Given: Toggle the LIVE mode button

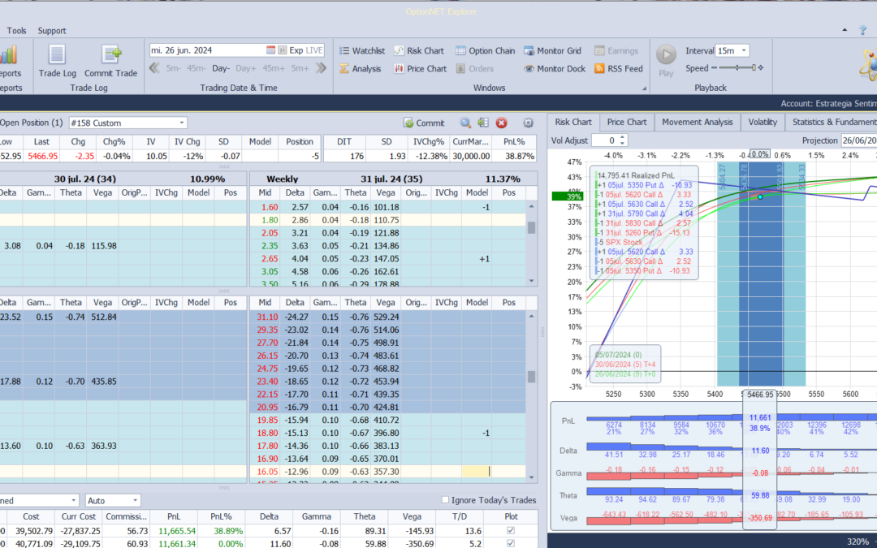Looking at the screenshot, I should [x=314, y=50].
